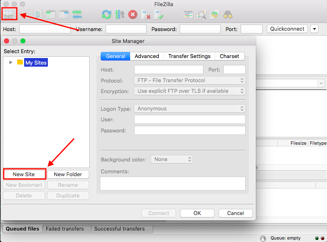Screen dimensions: 327x242
Task: Focus the quickconnect Port field
Action: [x=252, y=29]
